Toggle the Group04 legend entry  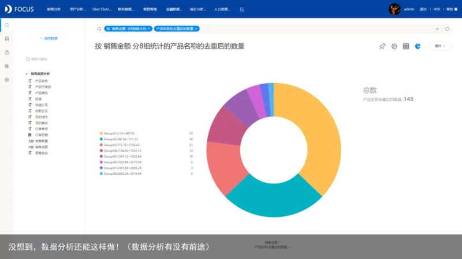pyautogui.click(x=121, y=151)
